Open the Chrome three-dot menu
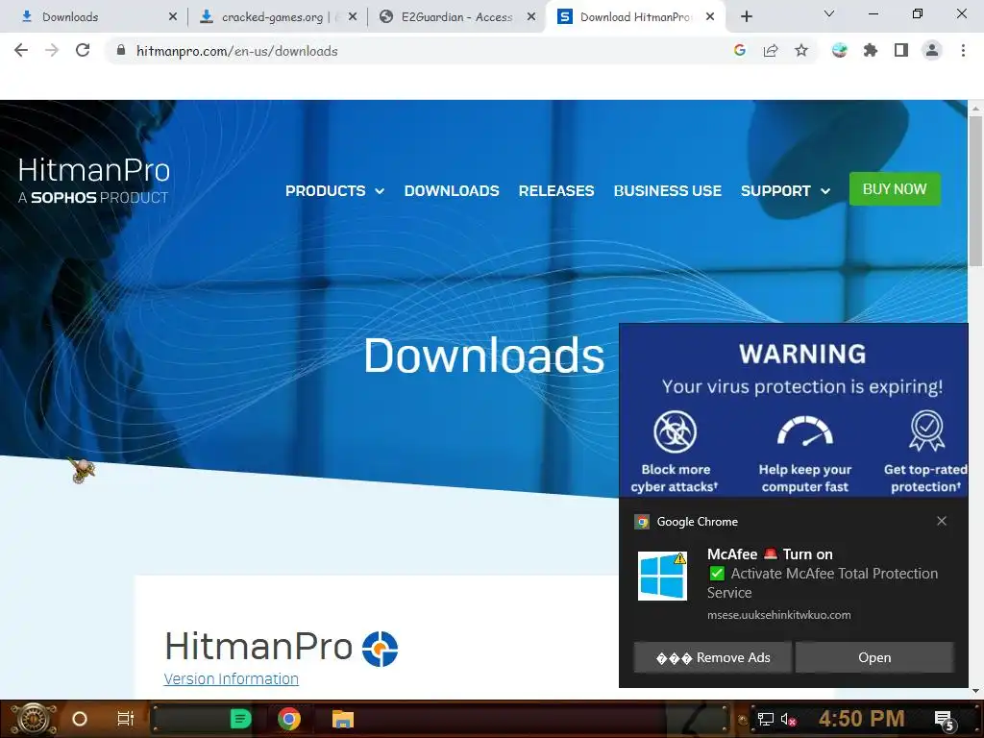 coord(963,50)
